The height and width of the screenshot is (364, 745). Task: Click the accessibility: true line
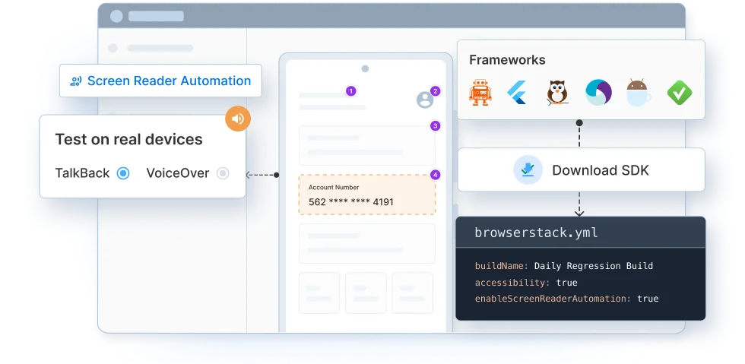pyautogui.click(x=526, y=283)
